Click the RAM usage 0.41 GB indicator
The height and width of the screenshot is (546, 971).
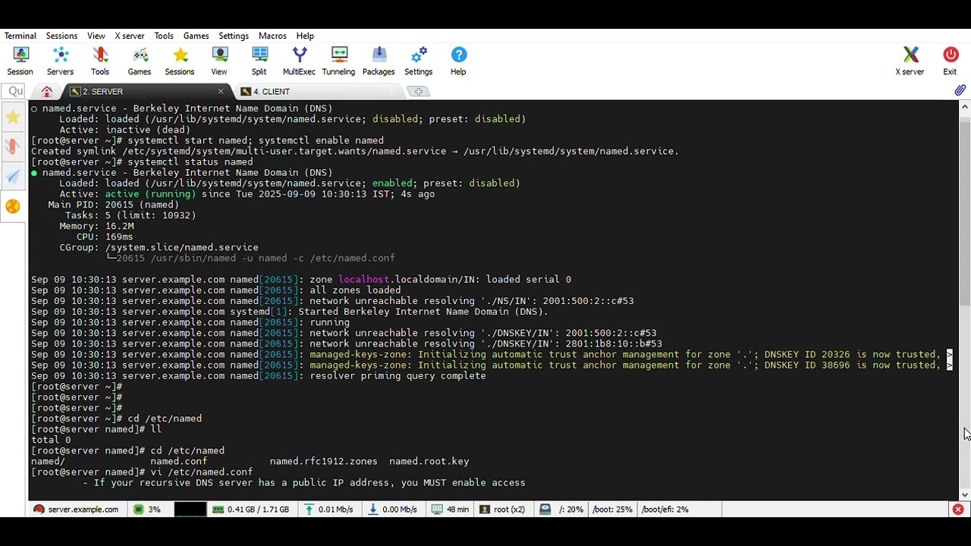tap(250, 510)
